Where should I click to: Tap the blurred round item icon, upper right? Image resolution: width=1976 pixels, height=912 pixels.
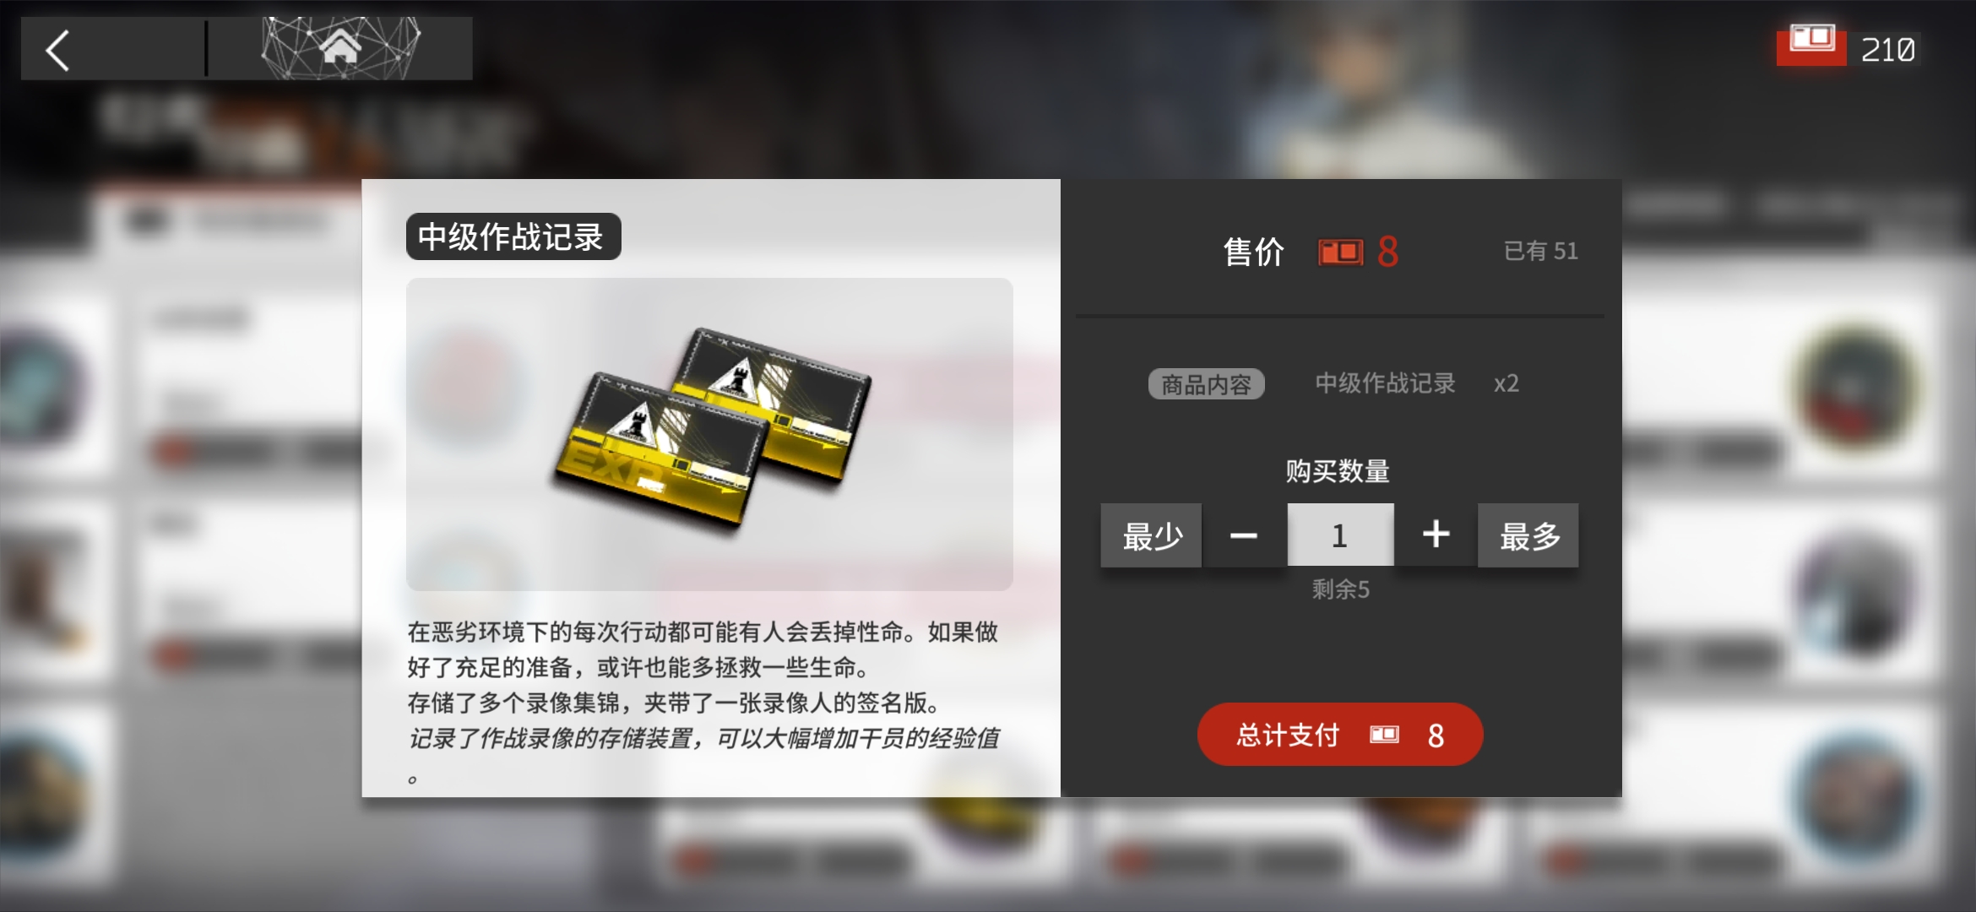pos(1855,390)
